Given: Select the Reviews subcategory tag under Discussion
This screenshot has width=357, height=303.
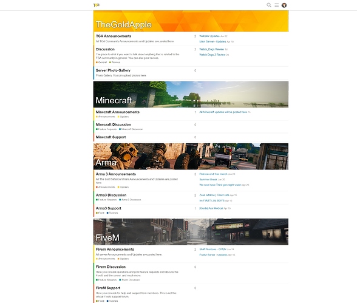Looking at the screenshot, I should [115, 62].
